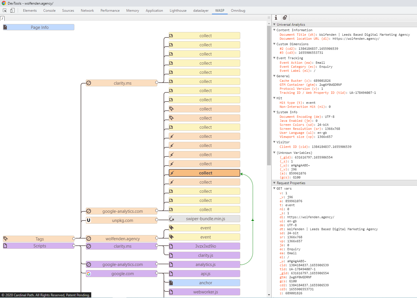Click compass icon on the orange clarity.ms node

click(x=89, y=83)
